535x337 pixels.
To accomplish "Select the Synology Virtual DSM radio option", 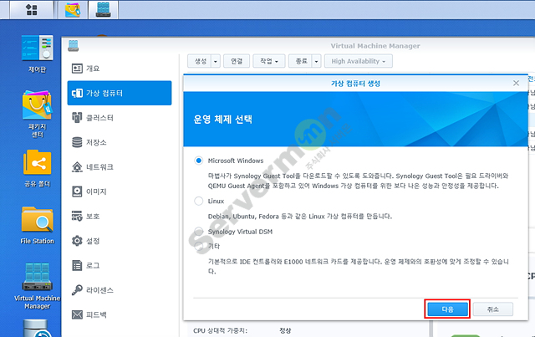I will [x=199, y=232].
